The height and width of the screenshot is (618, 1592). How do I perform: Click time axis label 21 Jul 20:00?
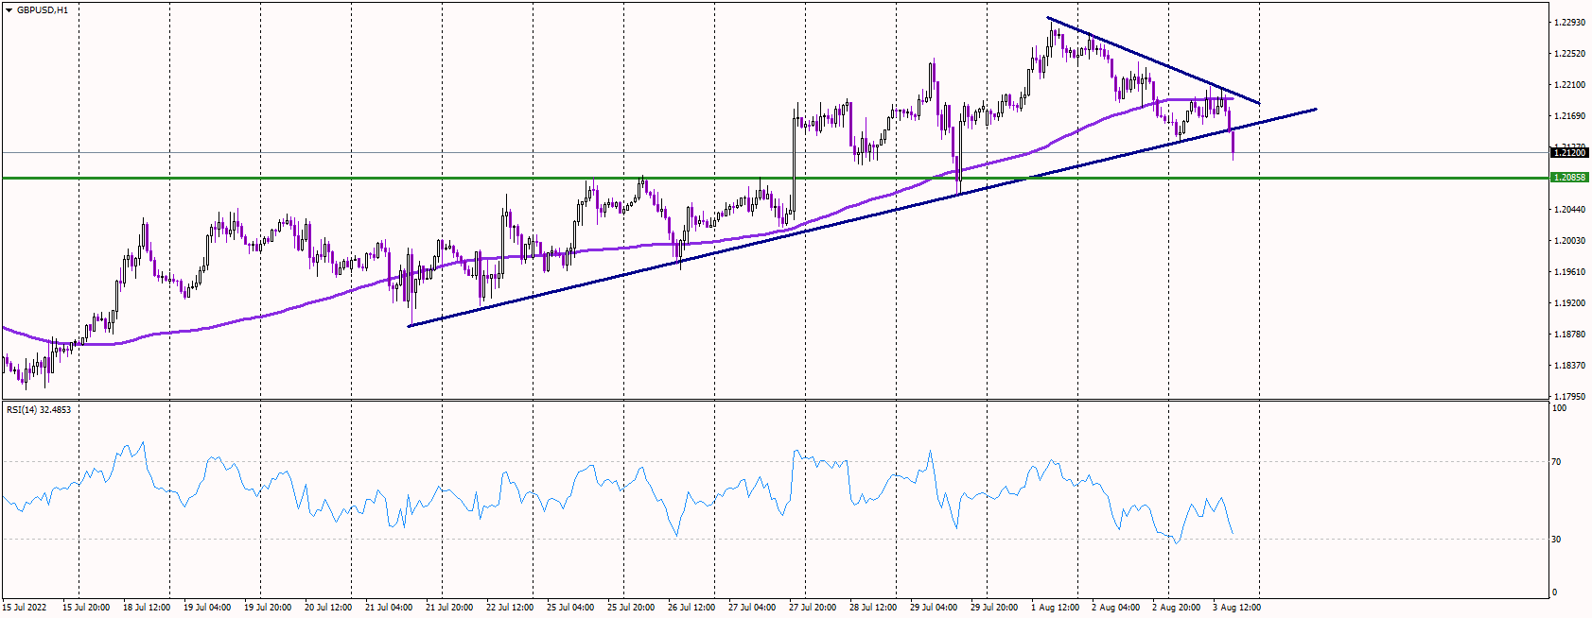click(449, 608)
